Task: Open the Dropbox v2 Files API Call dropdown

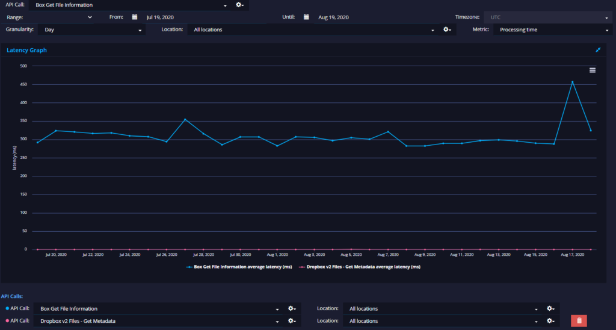Action: coord(158,321)
